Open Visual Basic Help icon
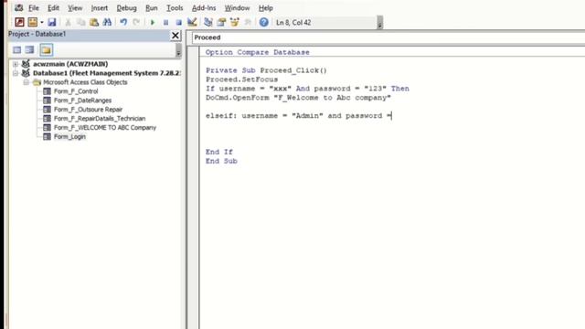The image size is (585, 329). point(264,22)
